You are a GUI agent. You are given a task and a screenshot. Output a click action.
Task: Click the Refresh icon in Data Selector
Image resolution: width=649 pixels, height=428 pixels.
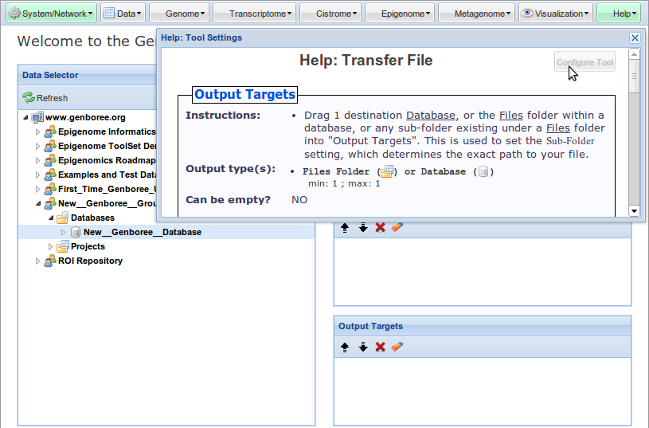[x=29, y=98]
